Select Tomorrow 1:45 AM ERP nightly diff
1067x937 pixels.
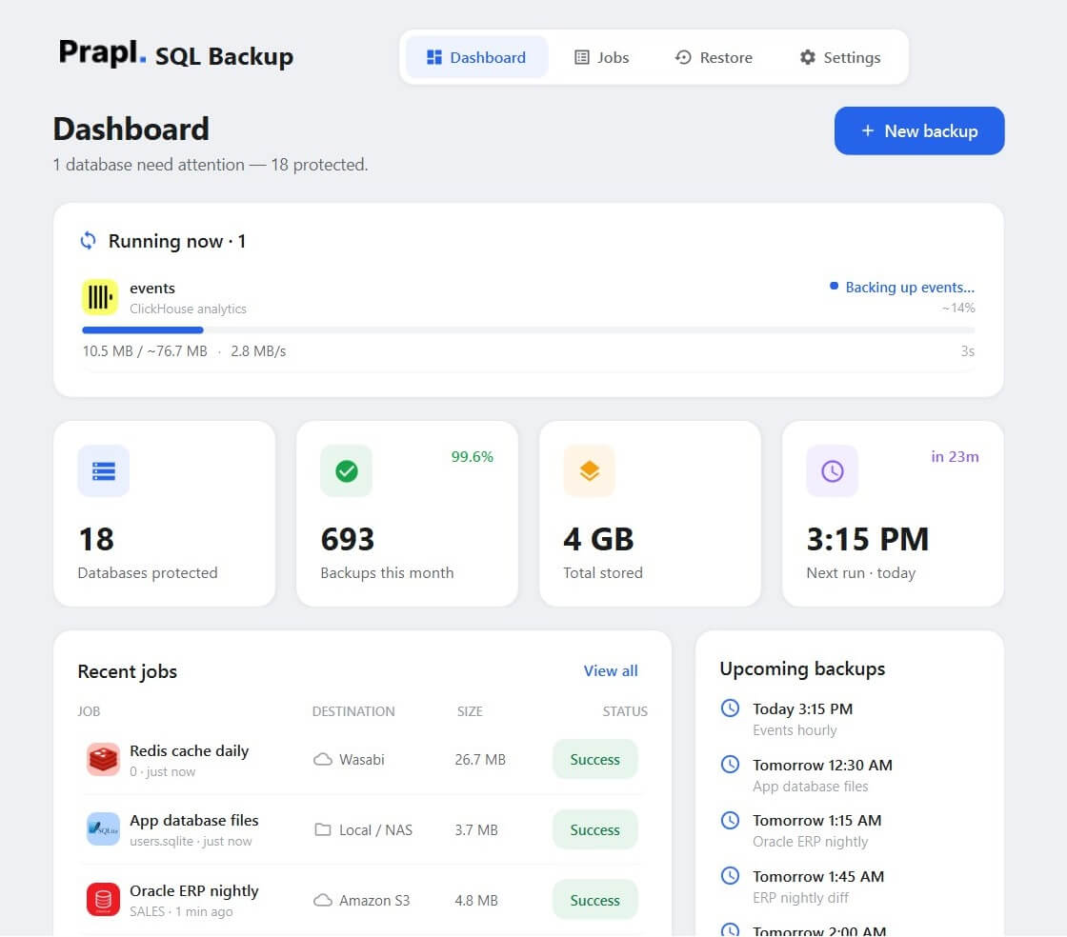[x=849, y=887]
